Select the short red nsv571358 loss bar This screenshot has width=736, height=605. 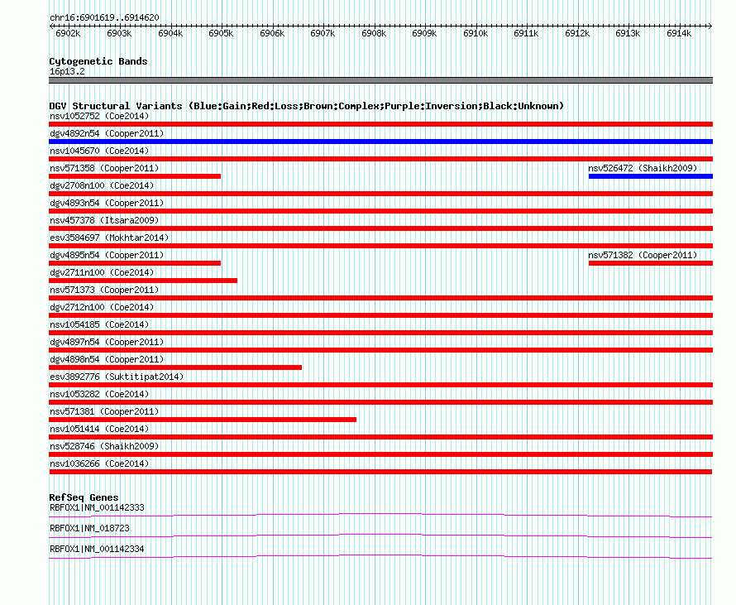tap(135, 176)
